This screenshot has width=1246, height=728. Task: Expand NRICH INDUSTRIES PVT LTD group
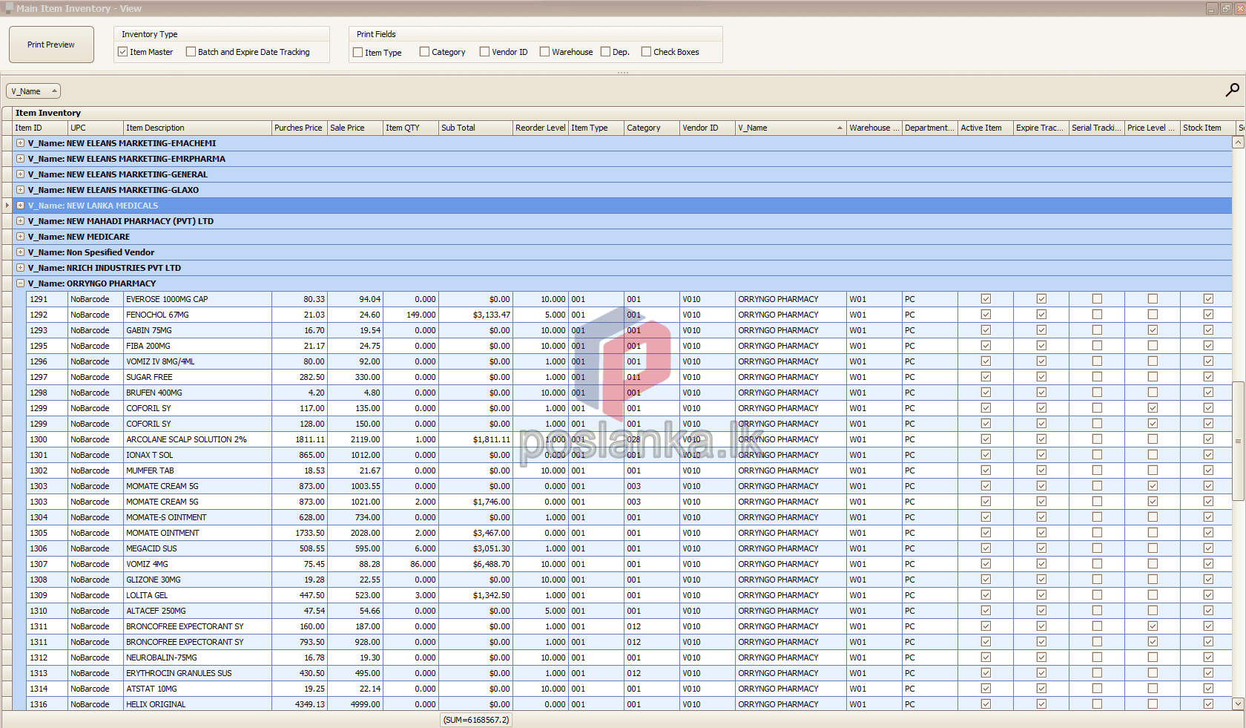coord(21,268)
